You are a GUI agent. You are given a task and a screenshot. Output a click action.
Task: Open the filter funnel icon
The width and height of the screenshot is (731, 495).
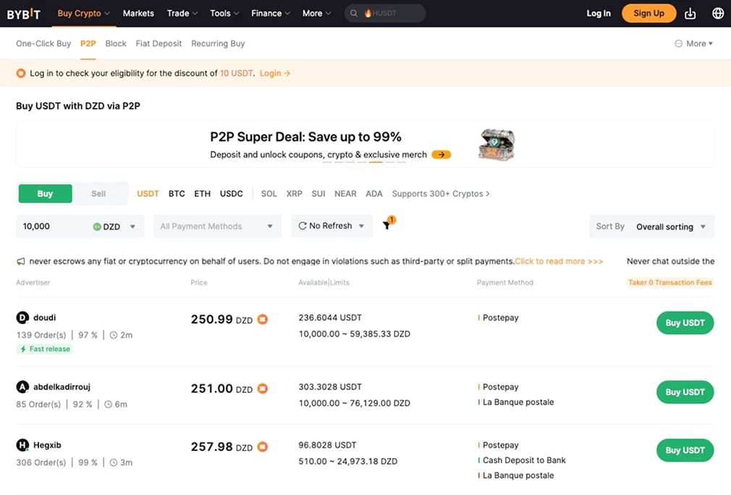pos(386,226)
